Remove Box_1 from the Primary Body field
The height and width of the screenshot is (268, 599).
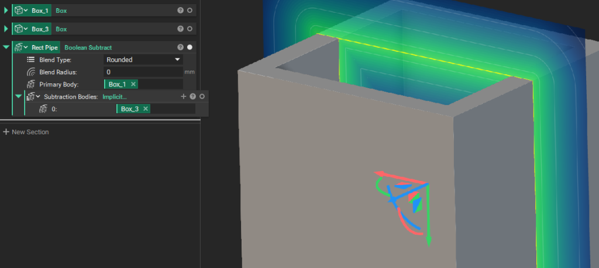(133, 84)
